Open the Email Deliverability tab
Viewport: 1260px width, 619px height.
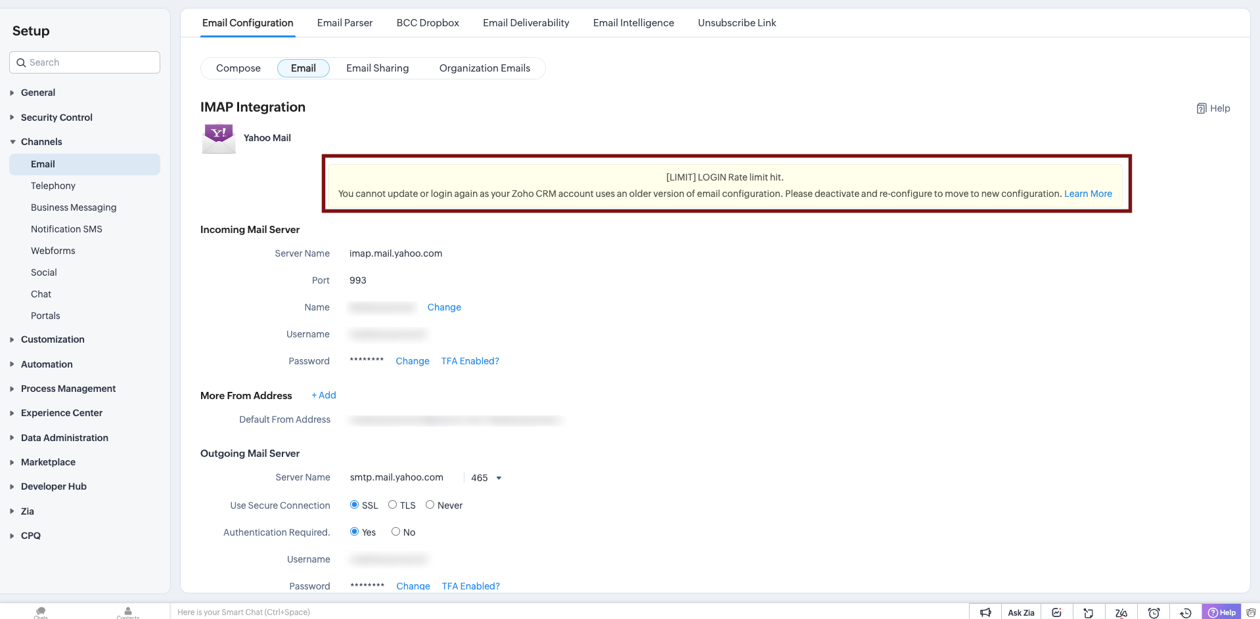[x=526, y=23]
